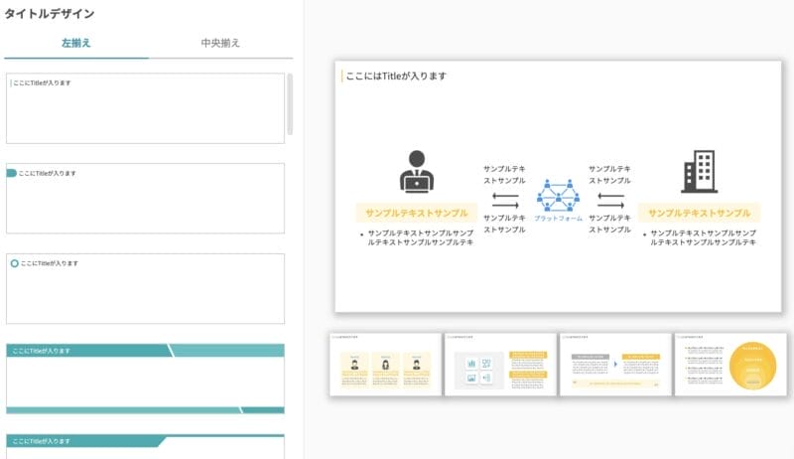Click the プラットフォーム label

point(558,219)
